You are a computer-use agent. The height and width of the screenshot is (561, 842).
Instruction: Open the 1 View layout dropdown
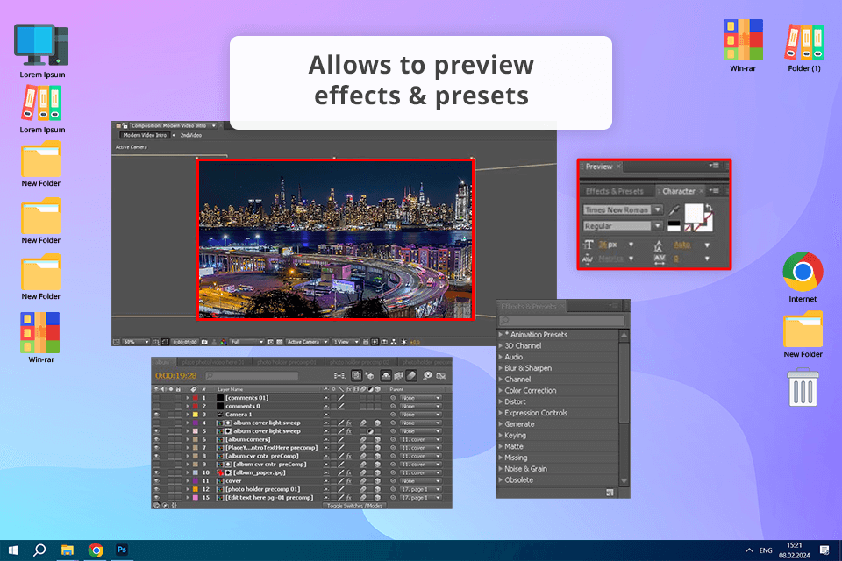(x=346, y=342)
